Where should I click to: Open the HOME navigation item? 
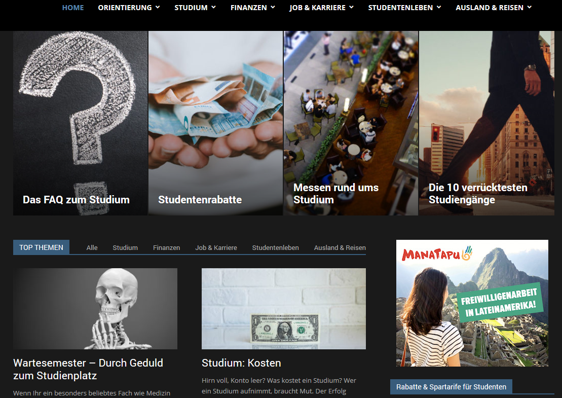[x=72, y=8]
